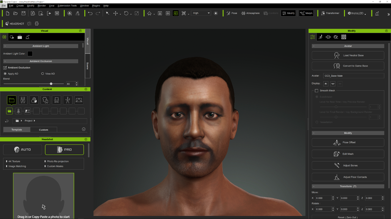Click the render preview eye icon
This screenshot has height=219, width=391.
tap(57, 13)
